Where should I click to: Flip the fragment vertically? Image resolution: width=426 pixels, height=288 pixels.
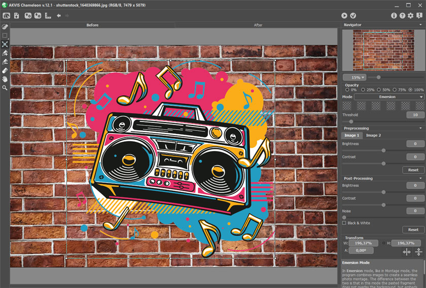tap(418, 252)
